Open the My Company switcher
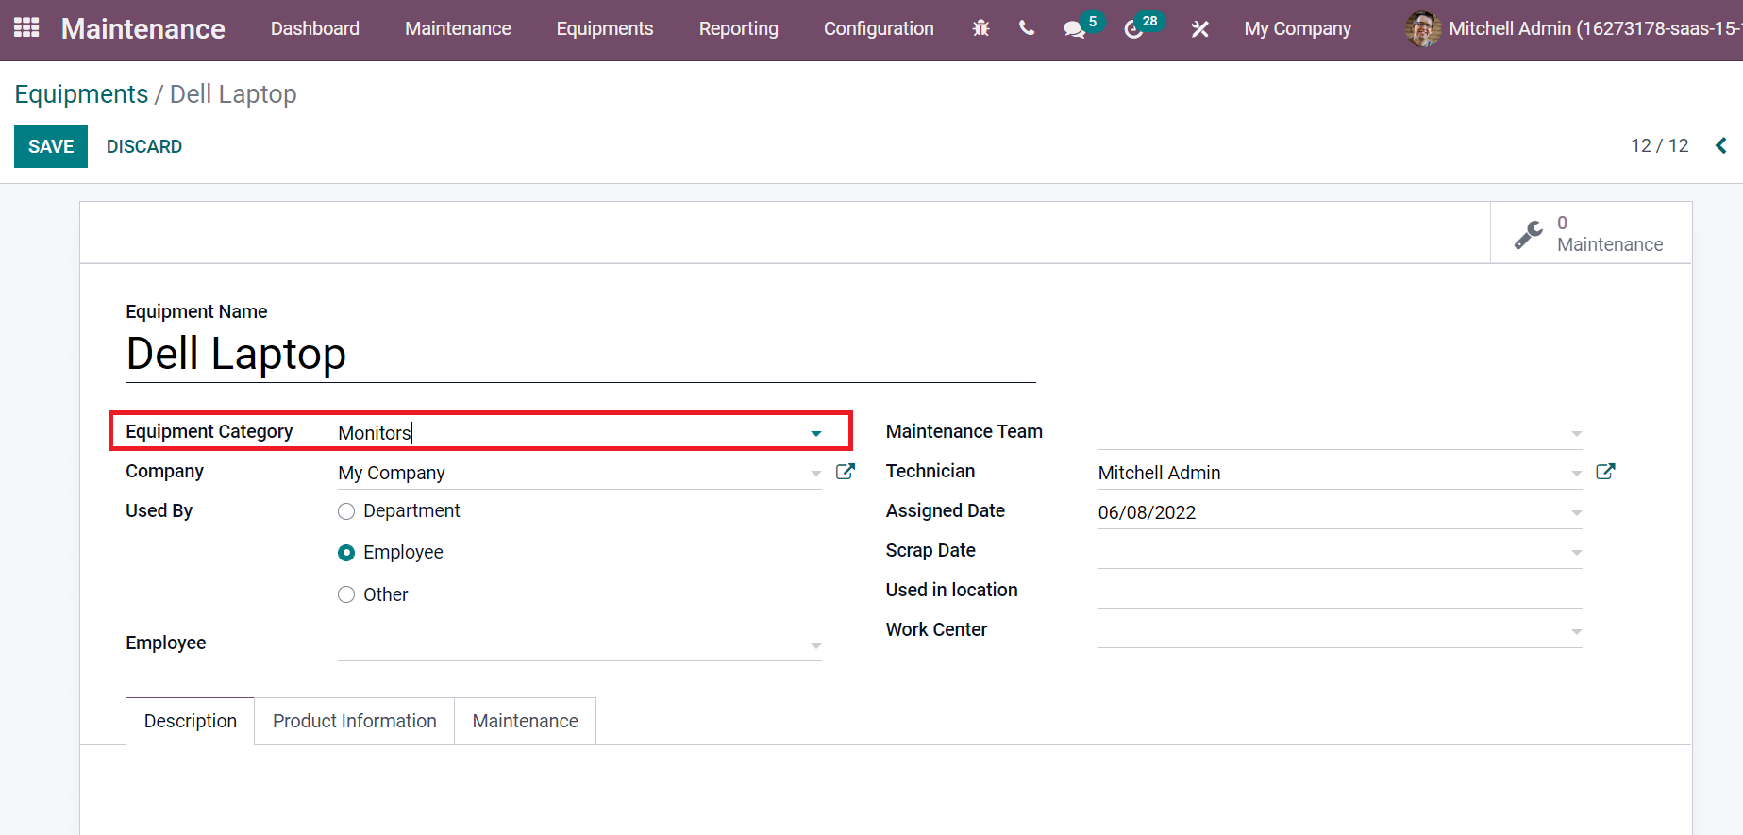This screenshot has height=835, width=1743. point(1298,28)
